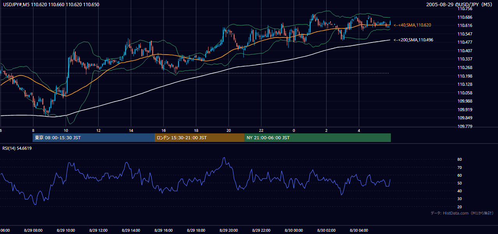The height and width of the screenshot is (234, 498).
Task: Click the 8/30 00:00 bottom time label
Action: point(294,230)
